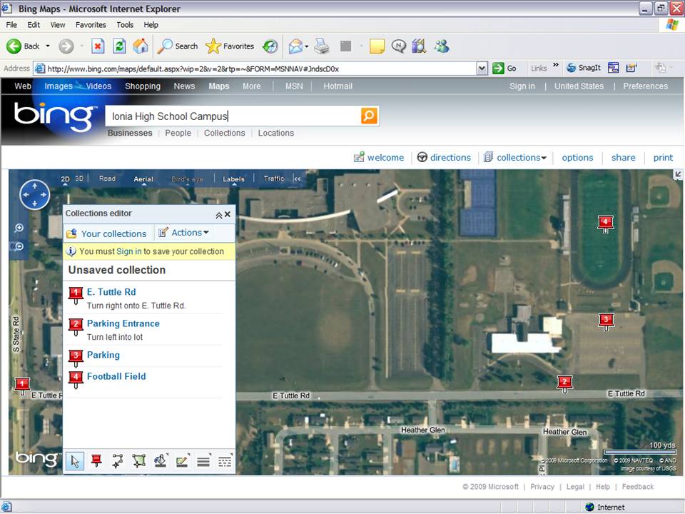This screenshot has height=514, width=685.
Task: Open the File menu
Action: 11,25
